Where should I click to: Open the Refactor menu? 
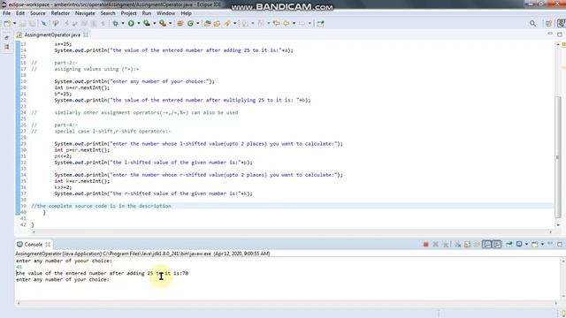click(x=60, y=13)
